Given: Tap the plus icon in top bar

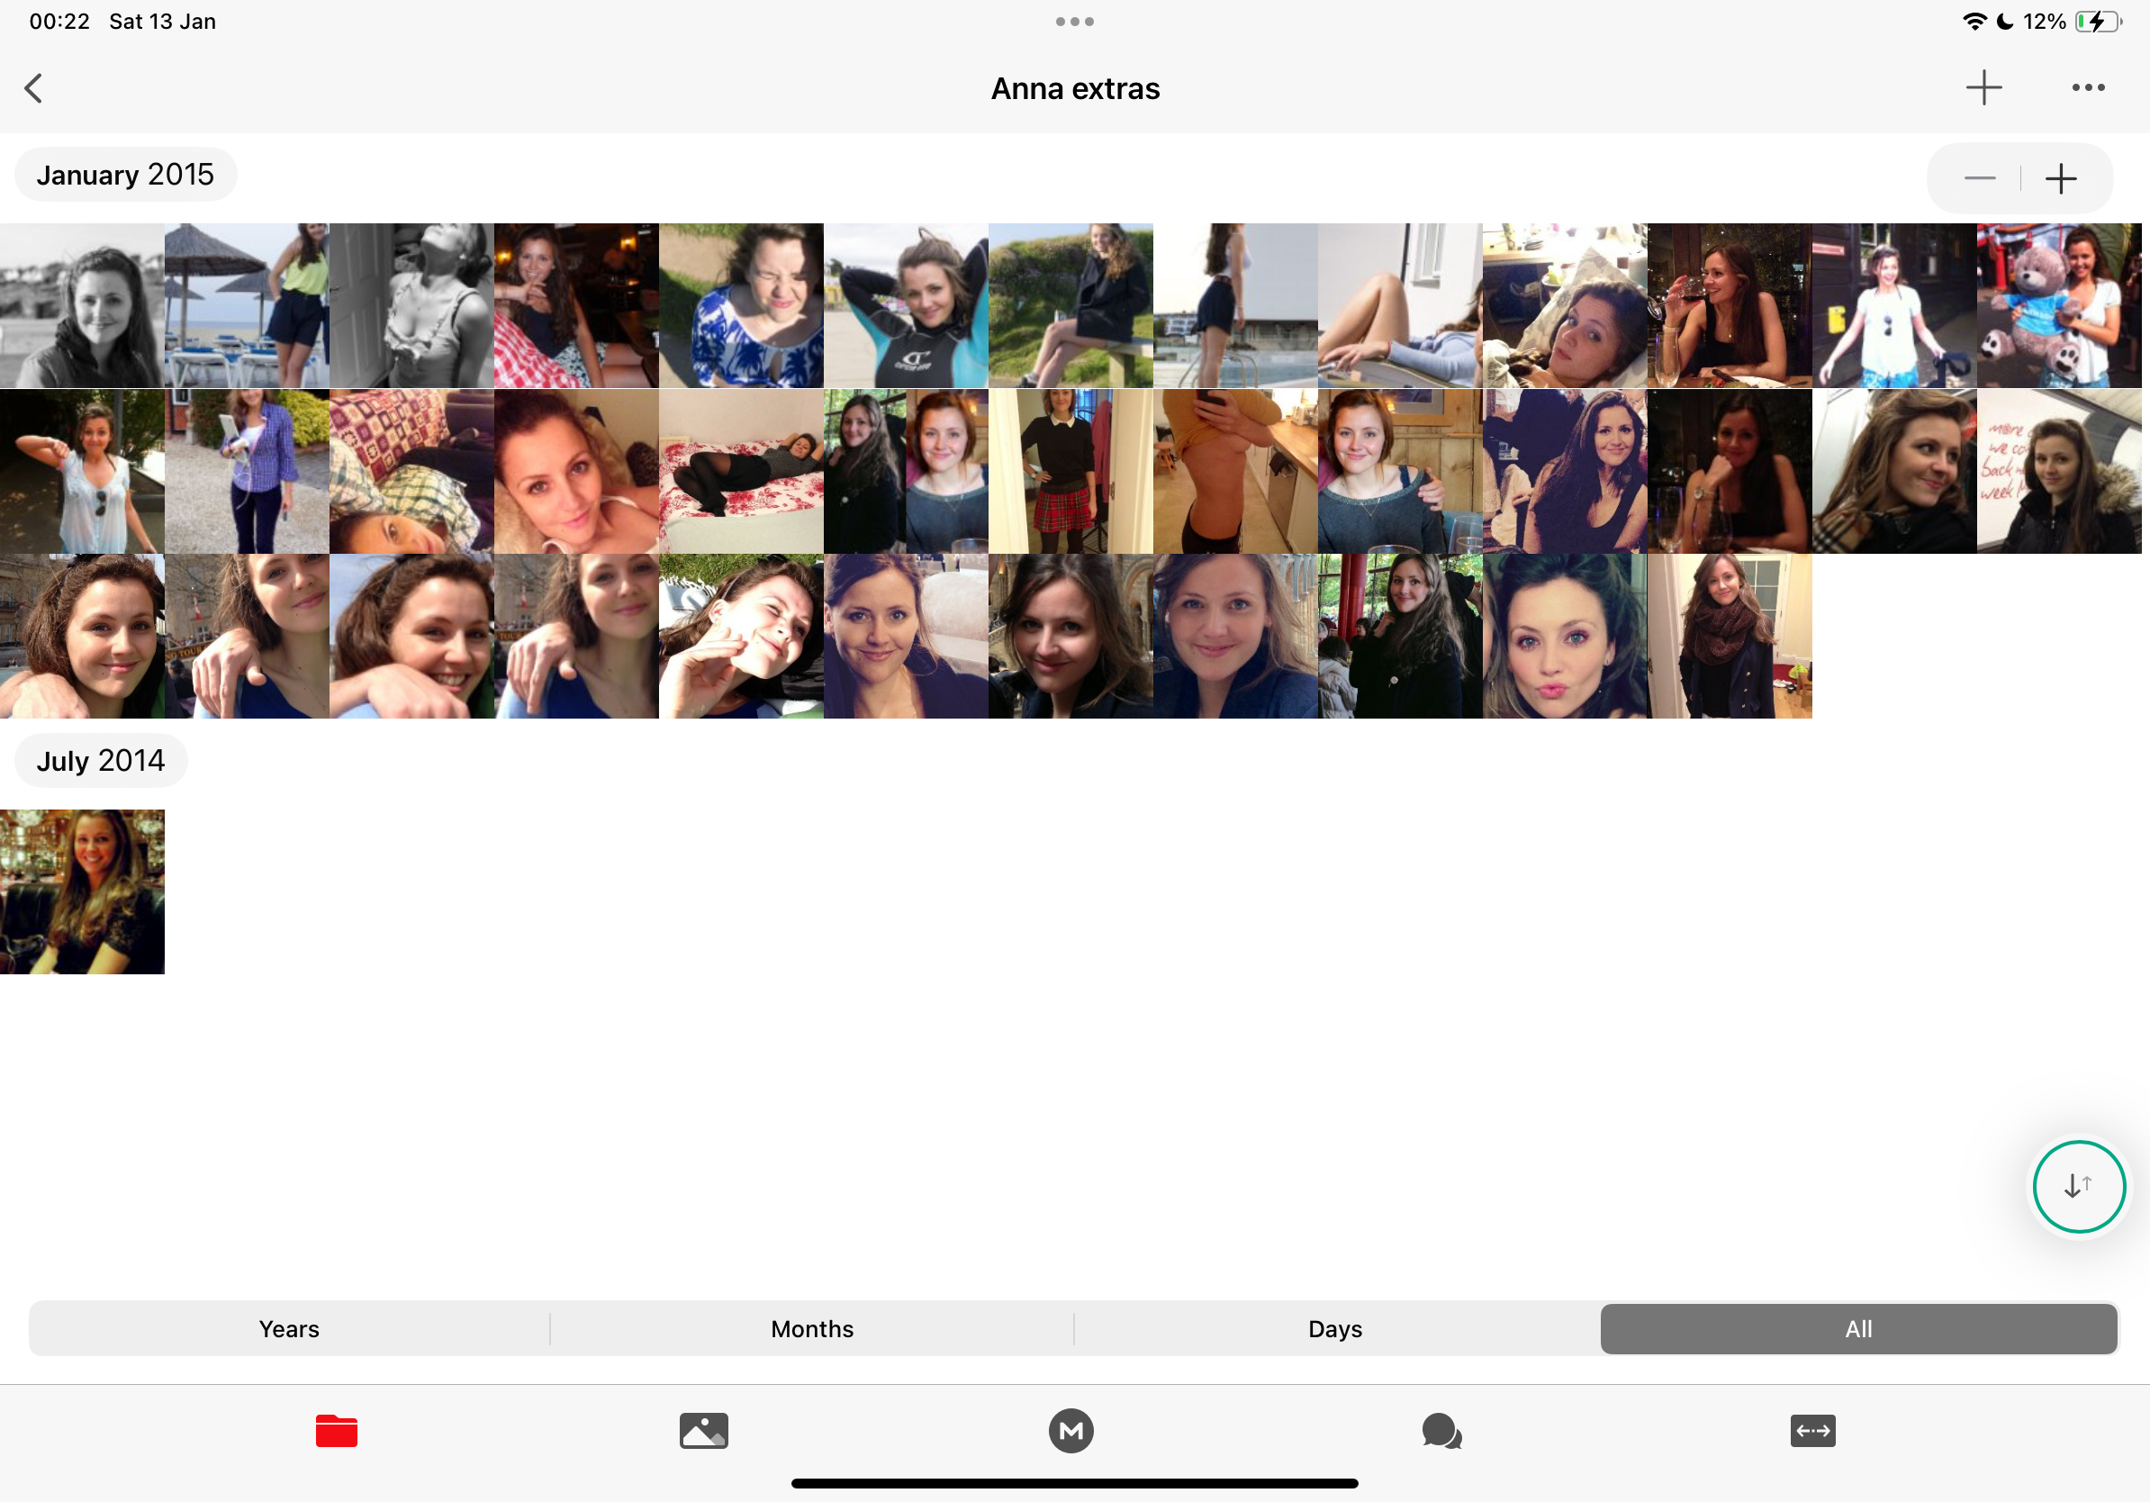Looking at the screenshot, I should [x=1983, y=88].
